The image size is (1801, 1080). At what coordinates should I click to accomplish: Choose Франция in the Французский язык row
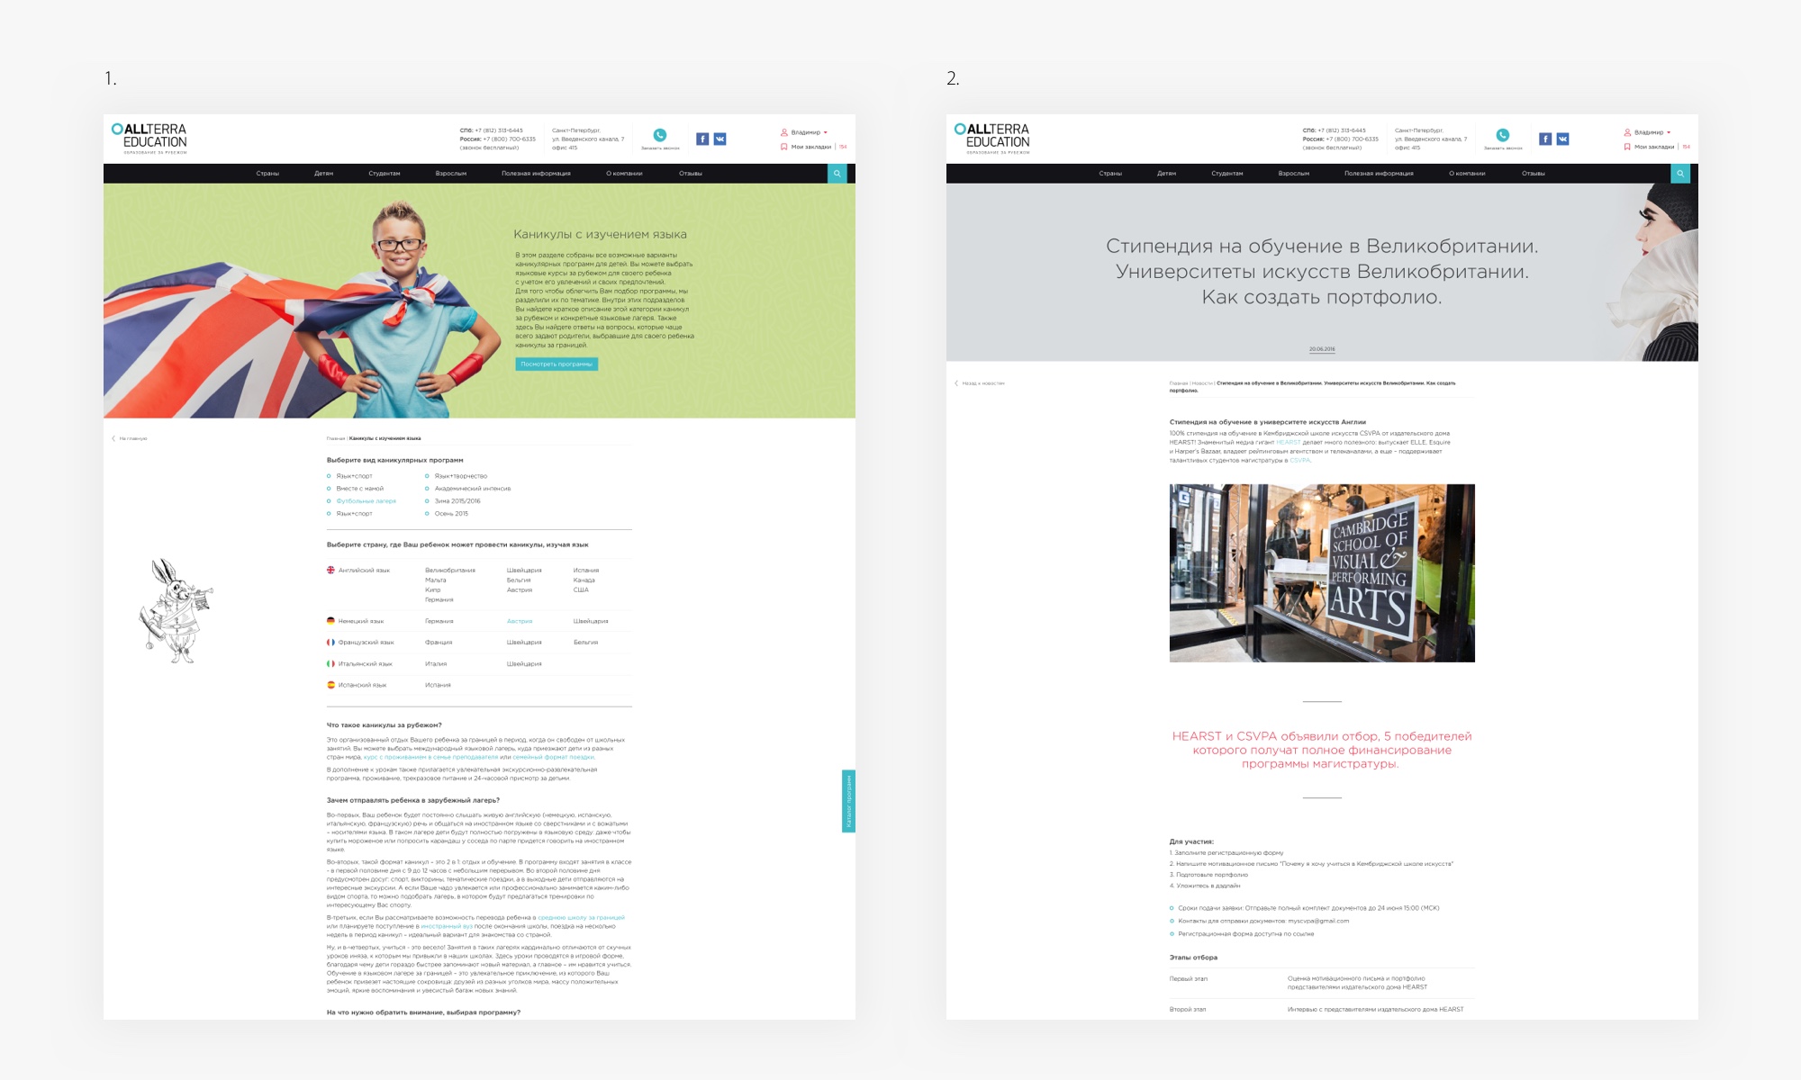click(x=439, y=643)
